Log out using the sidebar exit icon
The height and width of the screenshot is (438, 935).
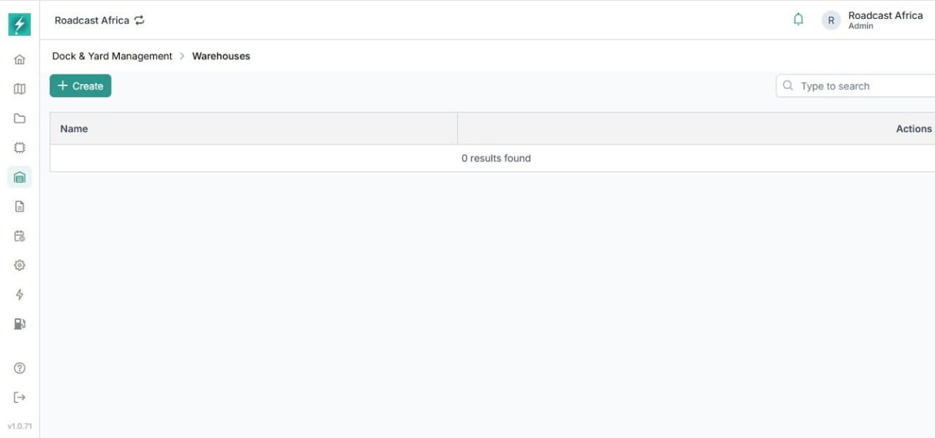(19, 396)
